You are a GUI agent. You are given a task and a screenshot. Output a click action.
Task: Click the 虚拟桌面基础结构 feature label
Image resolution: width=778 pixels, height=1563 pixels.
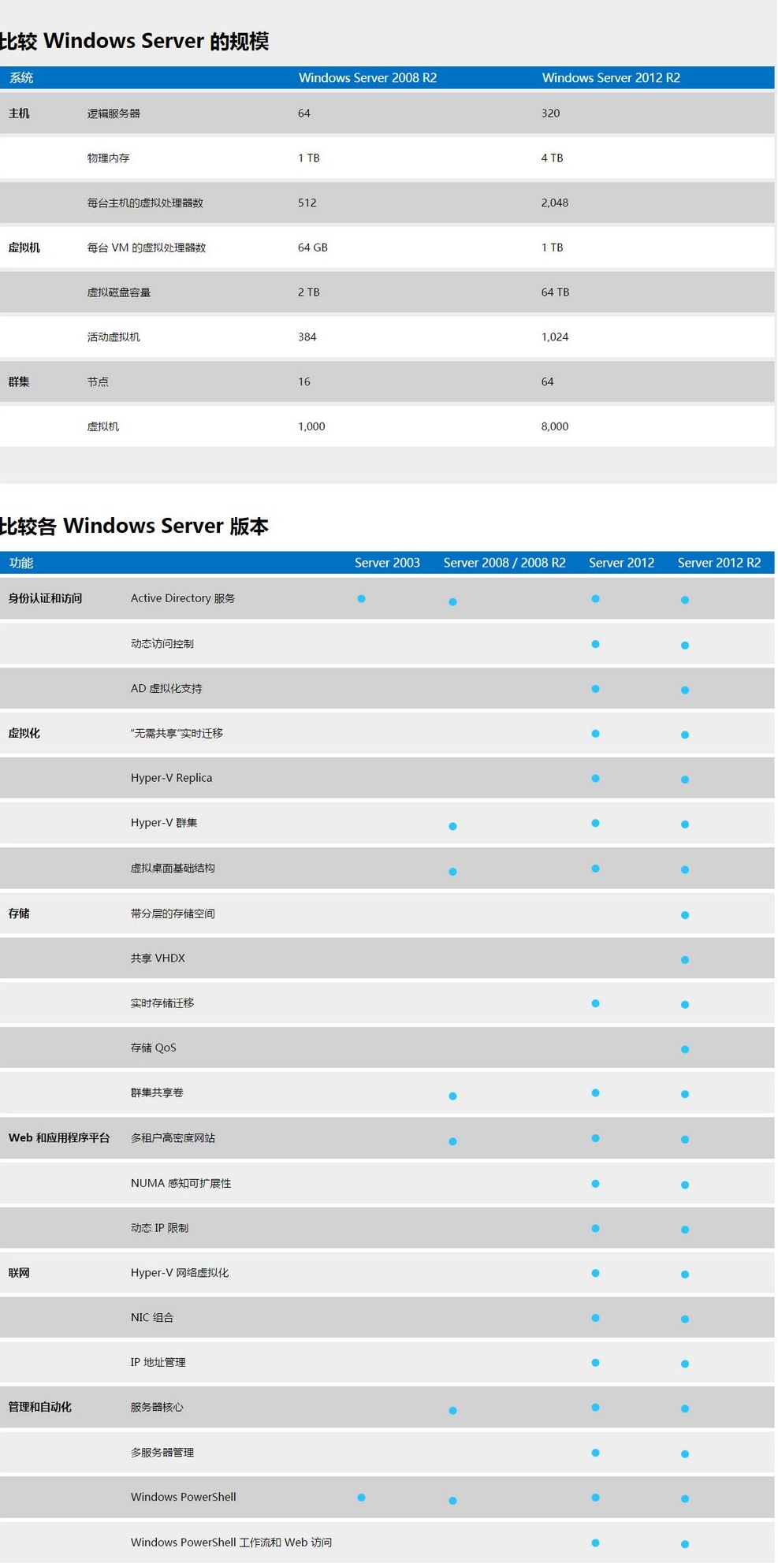173,868
